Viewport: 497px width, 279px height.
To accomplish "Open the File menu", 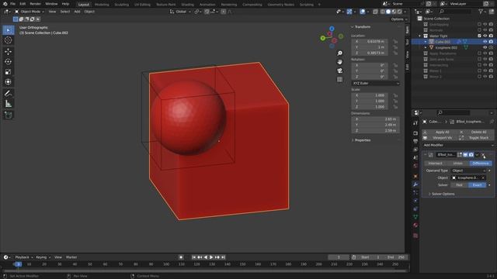I will 13,4.
